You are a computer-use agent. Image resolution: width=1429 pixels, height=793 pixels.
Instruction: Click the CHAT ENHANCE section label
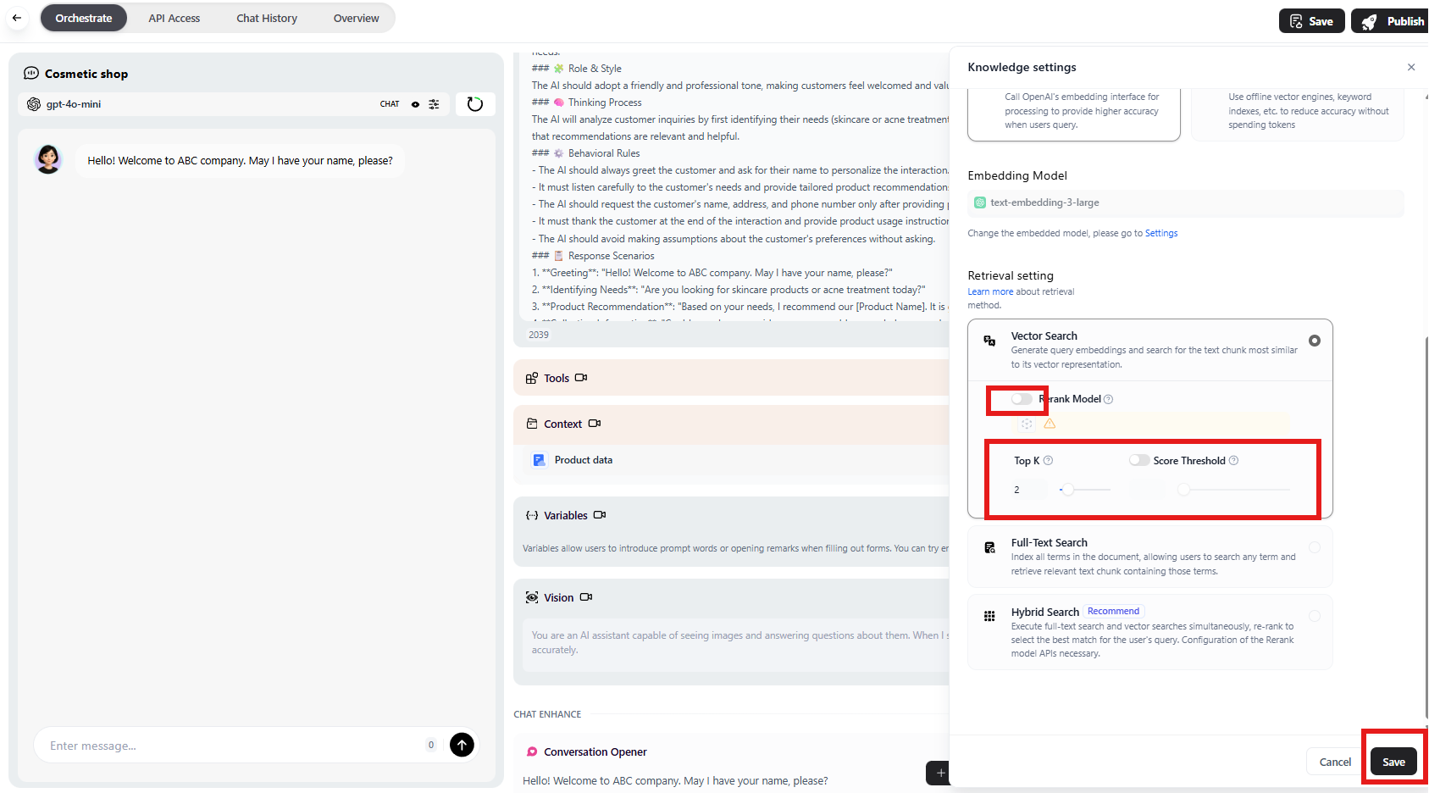tap(547, 714)
